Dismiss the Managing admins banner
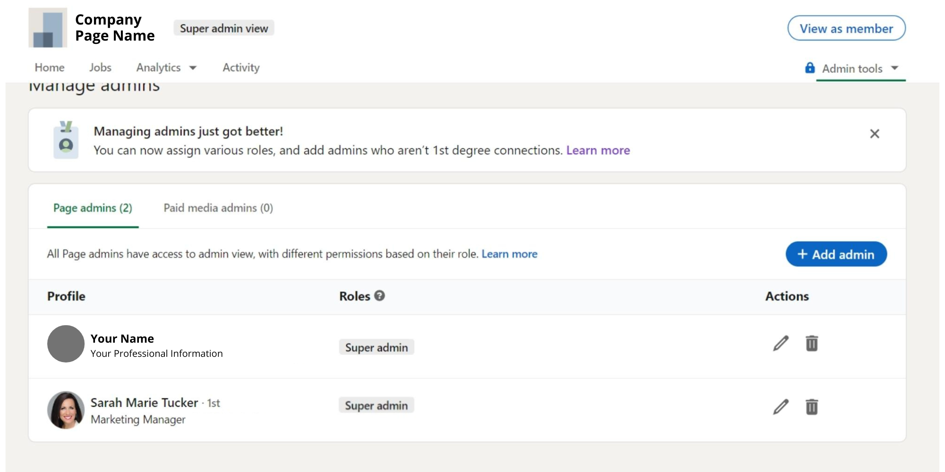 click(874, 134)
